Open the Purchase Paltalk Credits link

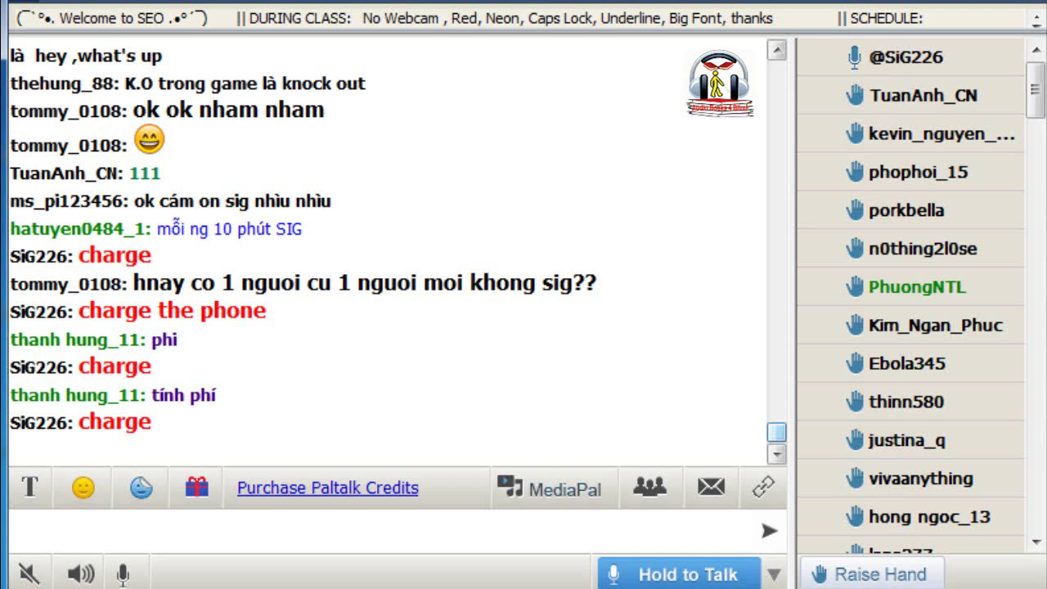(328, 488)
